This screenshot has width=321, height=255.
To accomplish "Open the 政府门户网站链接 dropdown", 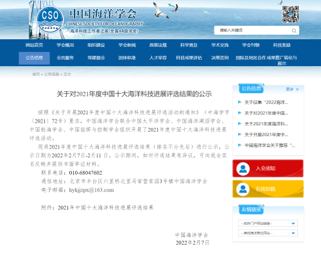I will (x=268, y=224).
